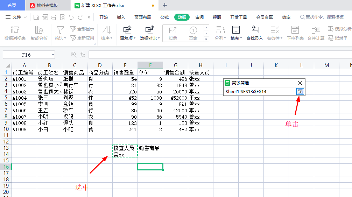352x197 pixels.
Task: Open the 开发工具 ribbon tab
Action: [238, 17]
